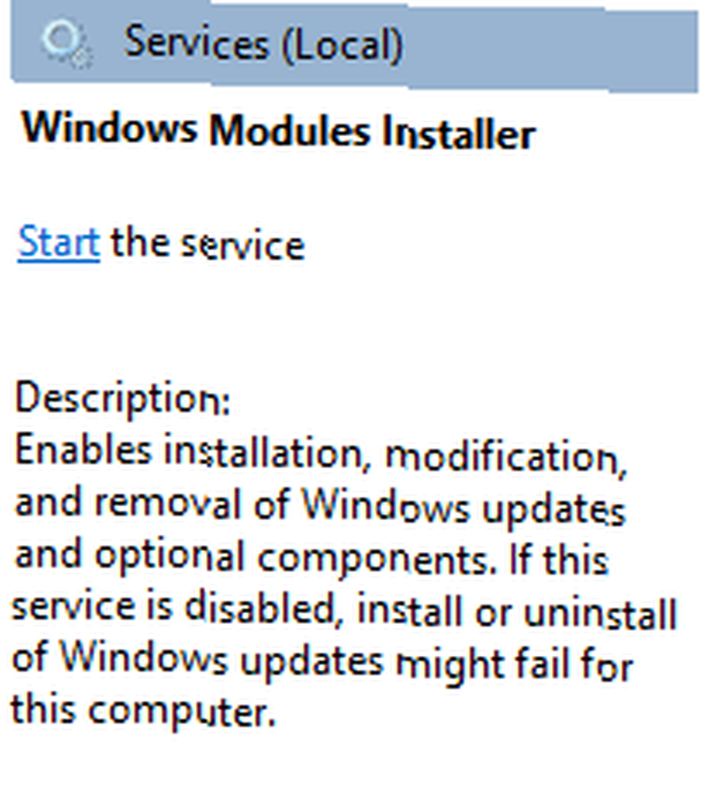Screen dimensions: 702x792
Task: Click the line starting 'Enables installation'
Action: pyautogui.click(x=321, y=454)
